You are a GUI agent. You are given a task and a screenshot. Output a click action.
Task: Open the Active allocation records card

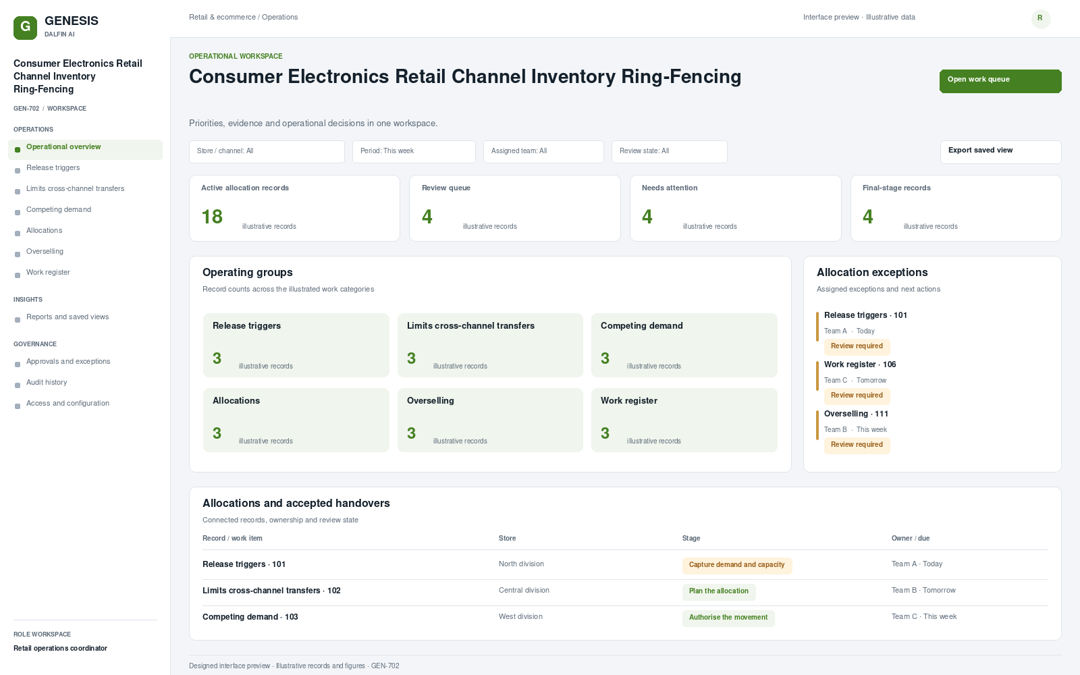coord(294,208)
